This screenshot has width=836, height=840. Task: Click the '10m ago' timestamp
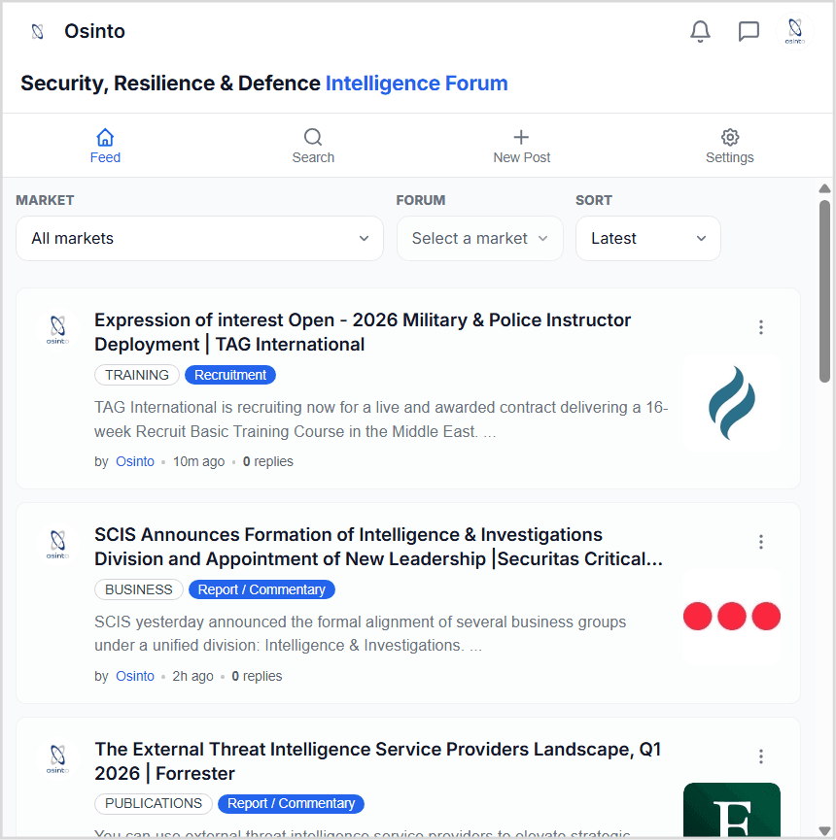tap(198, 462)
